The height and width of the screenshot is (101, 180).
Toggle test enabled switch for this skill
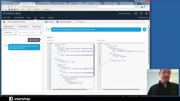point(5,22)
